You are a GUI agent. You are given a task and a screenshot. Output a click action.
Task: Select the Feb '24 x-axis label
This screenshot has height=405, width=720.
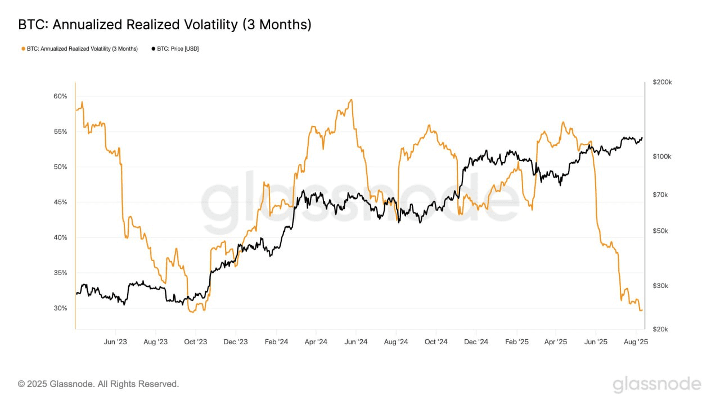[x=276, y=341]
